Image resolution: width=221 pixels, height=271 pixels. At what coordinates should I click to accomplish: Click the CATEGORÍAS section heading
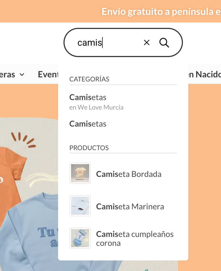click(x=89, y=79)
